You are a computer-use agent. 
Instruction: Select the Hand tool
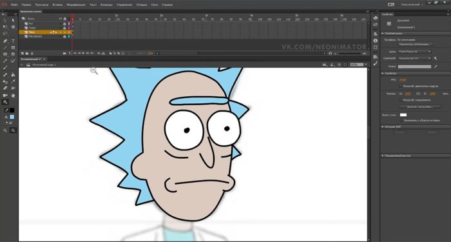coord(13,96)
